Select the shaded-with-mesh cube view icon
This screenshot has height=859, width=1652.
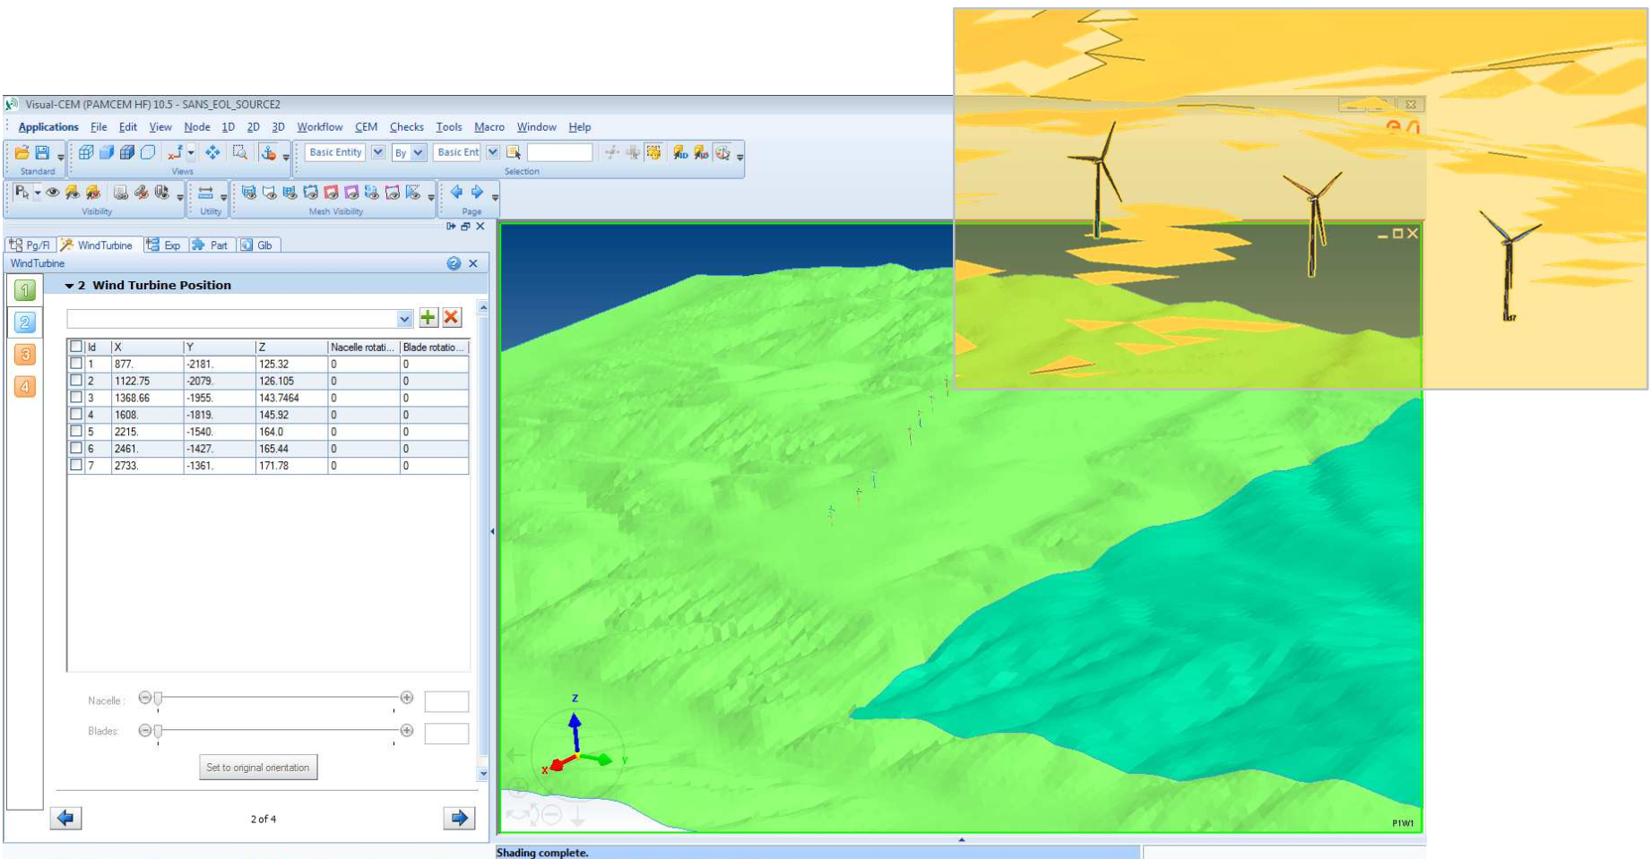coord(127,152)
